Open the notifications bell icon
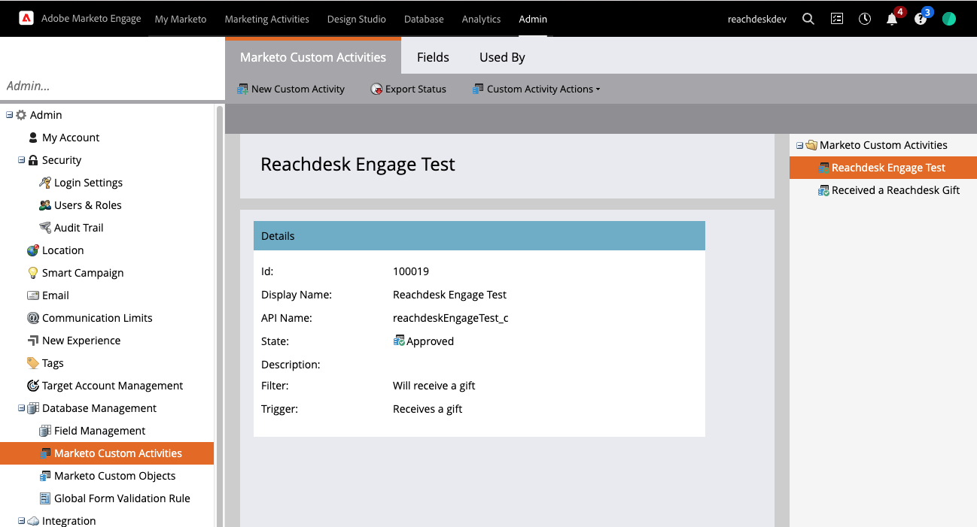977x527 pixels. click(x=892, y=20)
